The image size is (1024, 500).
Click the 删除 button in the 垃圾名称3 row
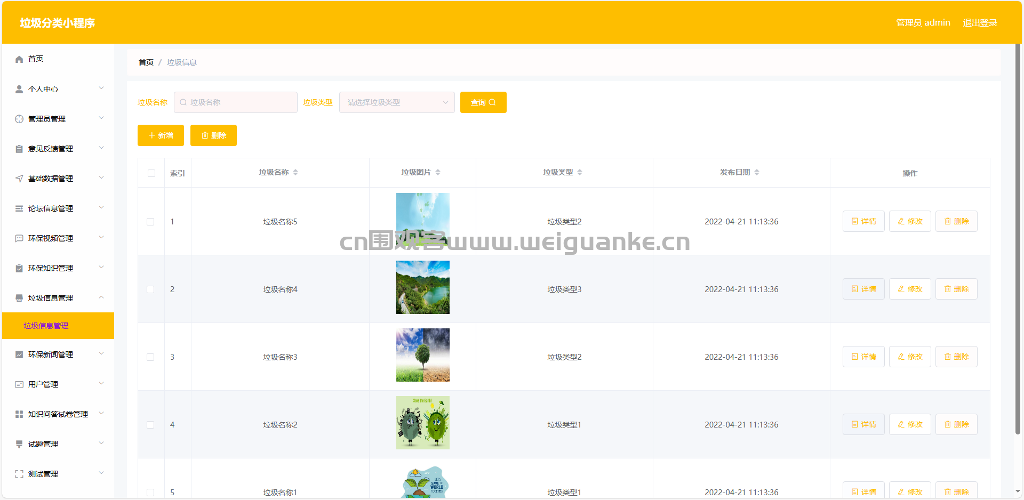[956, 357]
